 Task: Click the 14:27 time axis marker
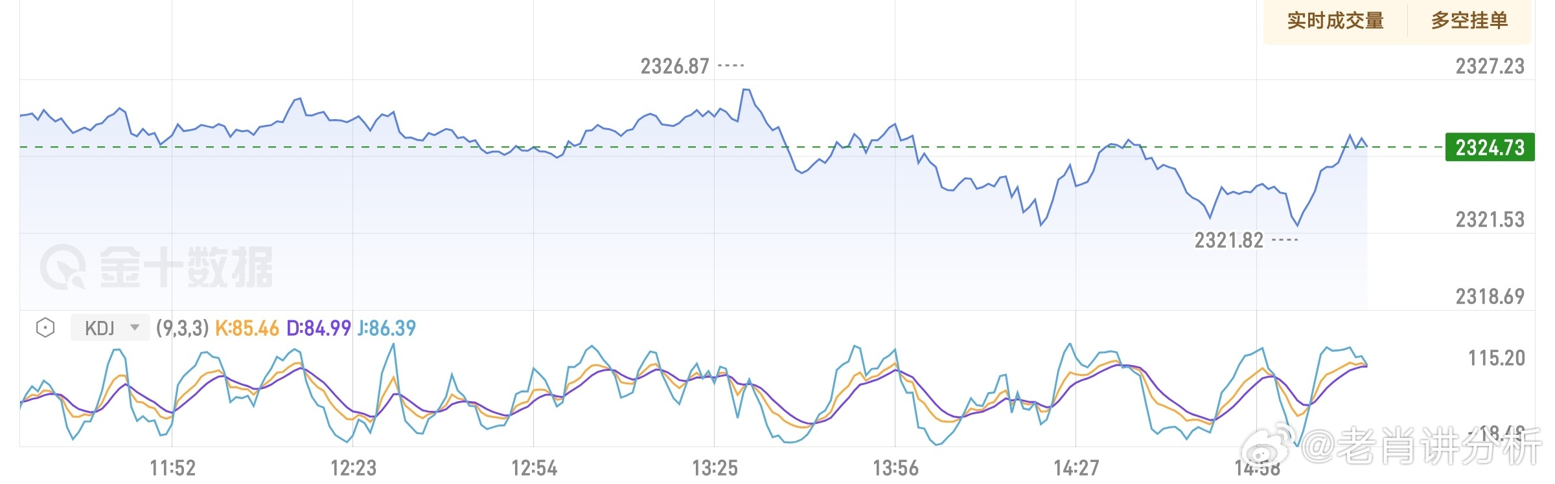[1076, 467]
